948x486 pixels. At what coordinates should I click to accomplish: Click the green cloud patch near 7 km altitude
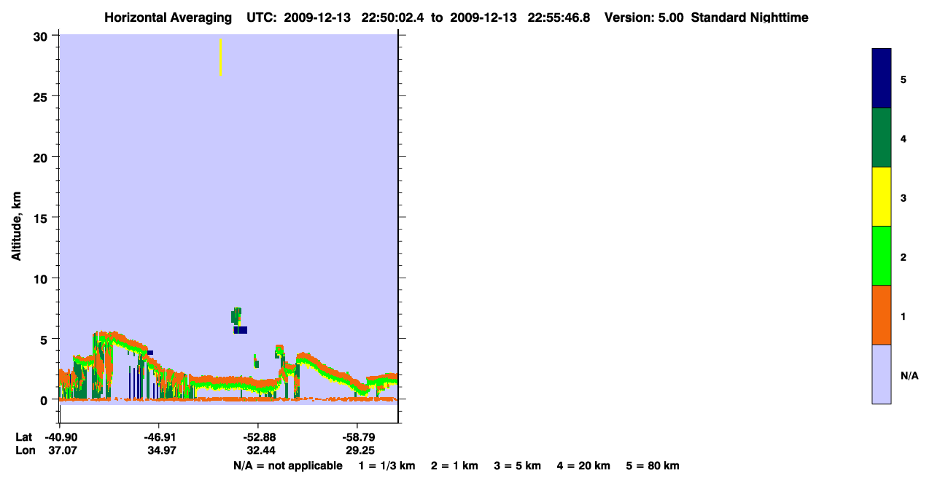236,315
